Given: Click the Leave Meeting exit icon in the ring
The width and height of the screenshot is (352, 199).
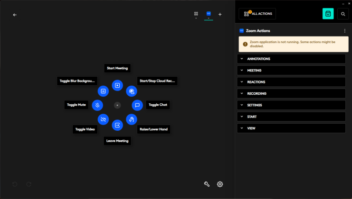Looking at the screenshot, I should pyautogui.click(x=117, y=125).
